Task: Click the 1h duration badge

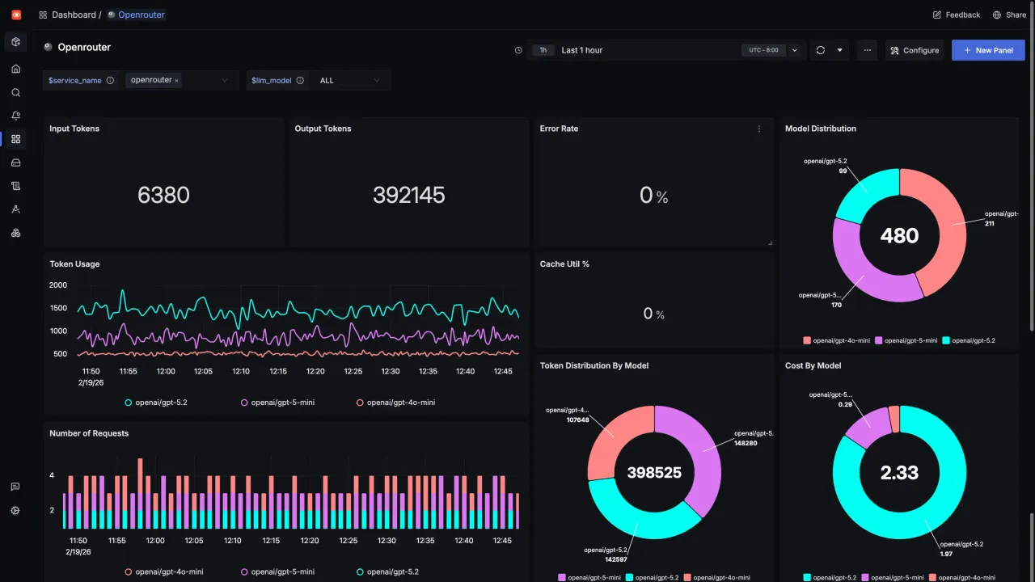Action: pyautogui.click(x=543, y=50)
